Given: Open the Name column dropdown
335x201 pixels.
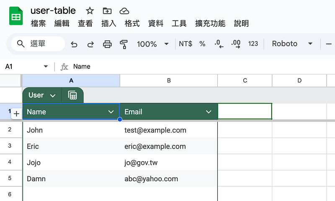Looking at the screenshot, I should click(111, 112).
